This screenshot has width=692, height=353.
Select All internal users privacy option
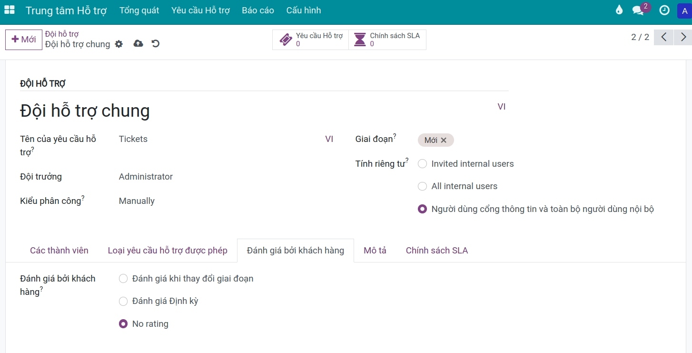422,186
